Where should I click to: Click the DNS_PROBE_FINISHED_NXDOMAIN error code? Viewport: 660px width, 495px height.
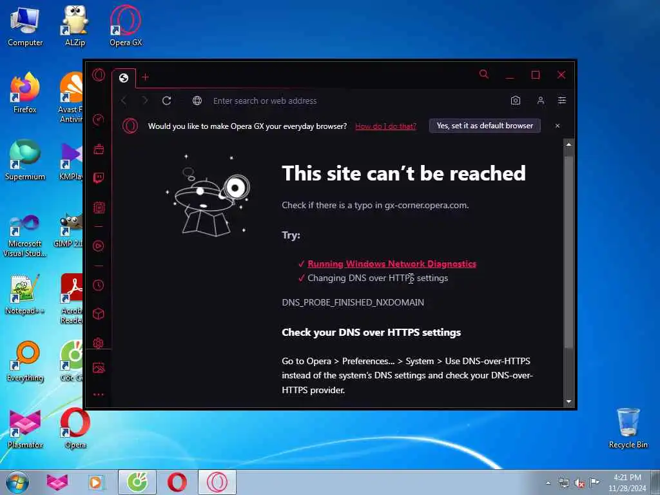[x=353, y=303]
